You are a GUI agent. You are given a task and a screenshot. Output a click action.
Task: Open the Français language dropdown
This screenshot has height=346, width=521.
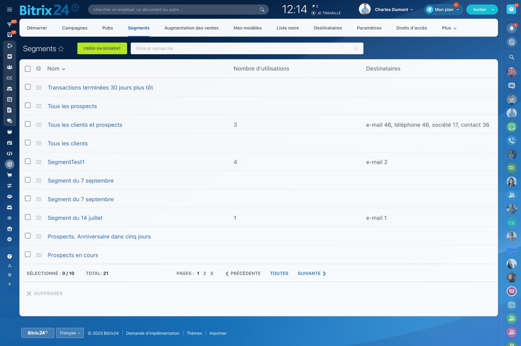click(x=70, y=333)
